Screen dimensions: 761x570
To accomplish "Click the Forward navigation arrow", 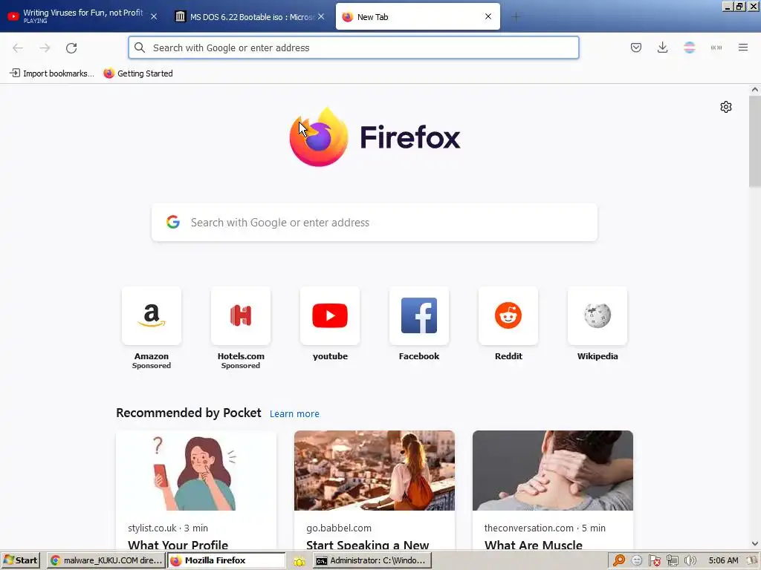I will pos(45,47).
